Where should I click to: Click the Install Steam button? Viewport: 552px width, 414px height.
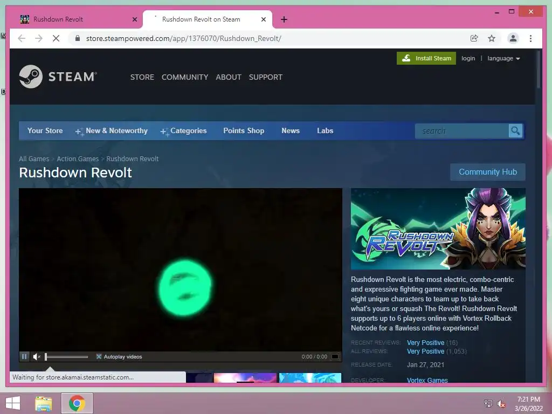pos(426,58)
